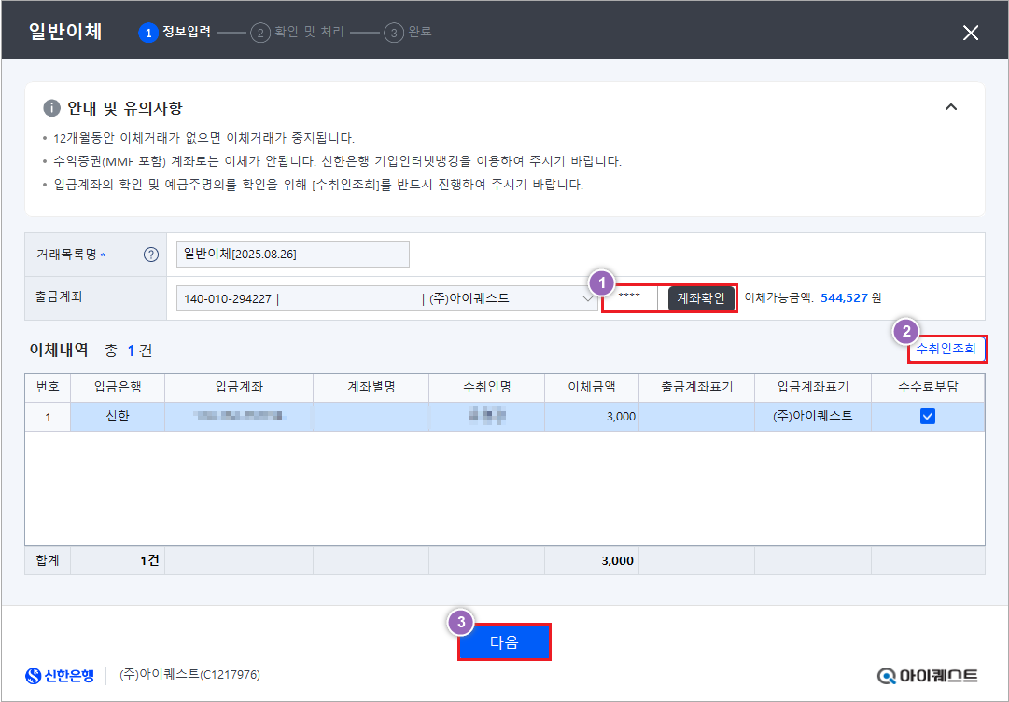Uncheck the 수수료부담 checkbox in row 1
The height and width of the screenshot is (702, 1009).
coord(927,417)
